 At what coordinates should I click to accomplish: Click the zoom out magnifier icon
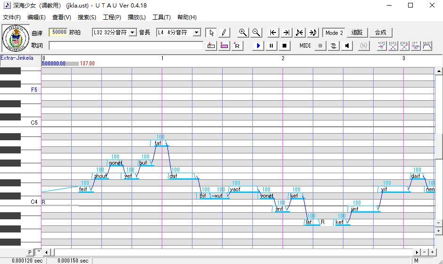pyautogui.click(x=256, y=32)
